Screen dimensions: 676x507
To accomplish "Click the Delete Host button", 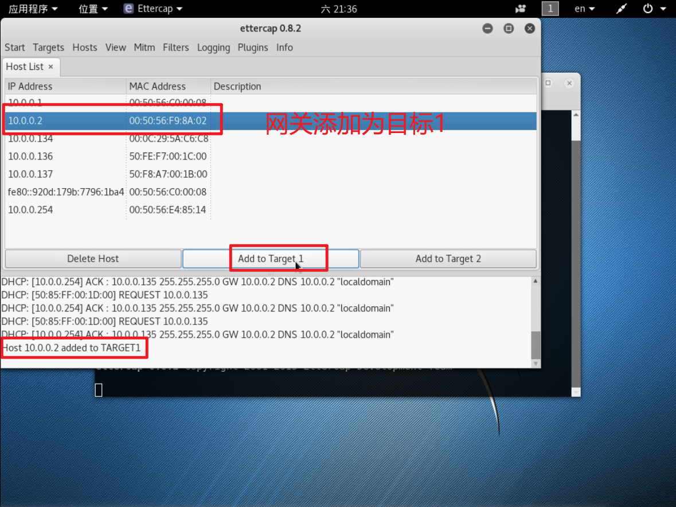I will [93, 259].
